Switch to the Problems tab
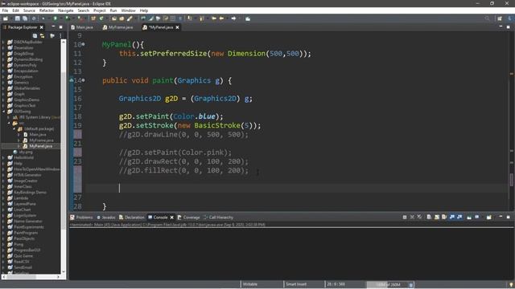 81,218
